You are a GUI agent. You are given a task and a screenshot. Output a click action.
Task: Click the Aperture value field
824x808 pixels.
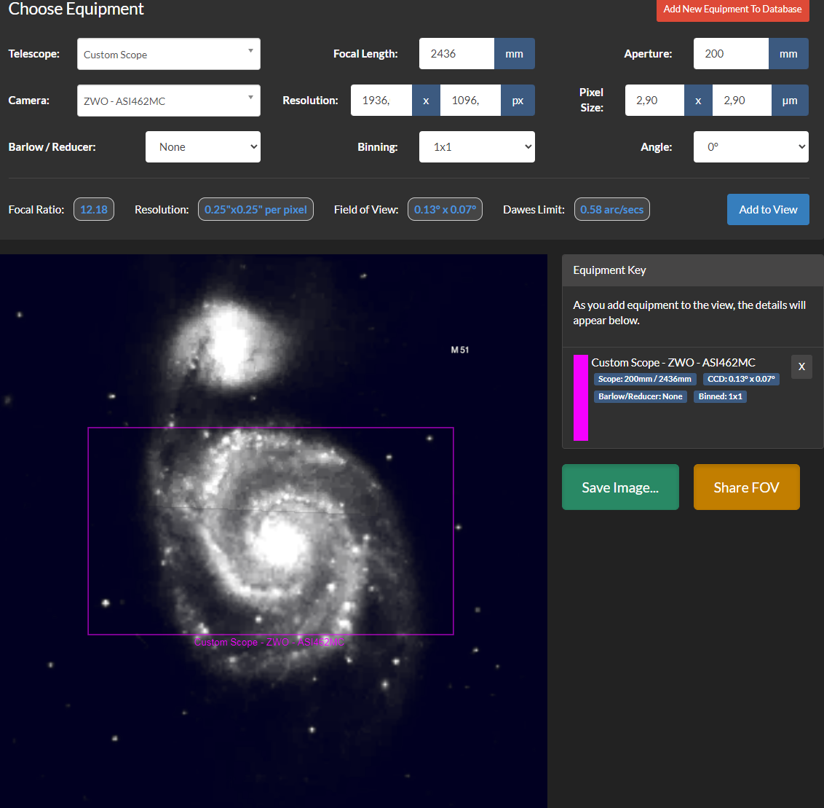(730, 54)
